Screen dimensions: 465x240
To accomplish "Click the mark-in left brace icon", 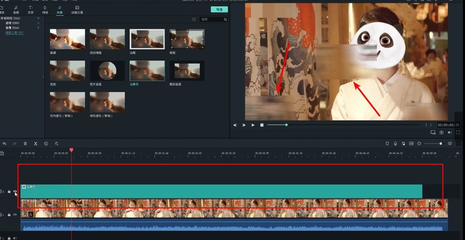I will [x=426, y=125].
